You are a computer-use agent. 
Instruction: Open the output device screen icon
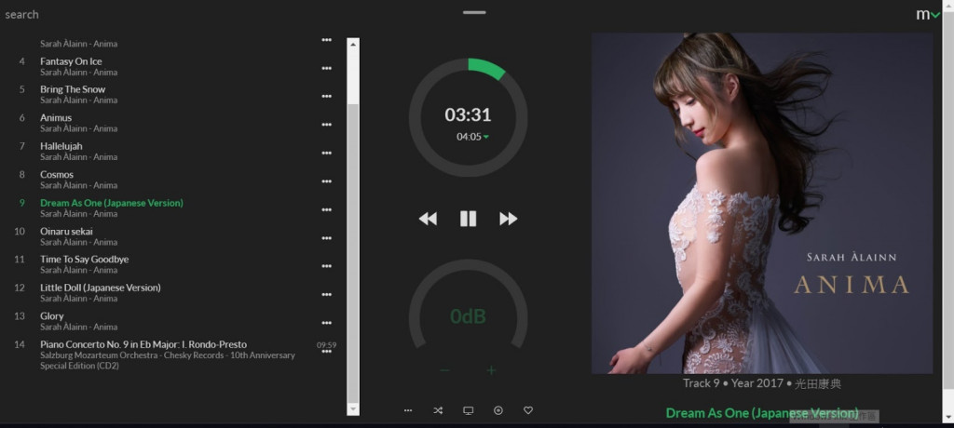point(468,410)
